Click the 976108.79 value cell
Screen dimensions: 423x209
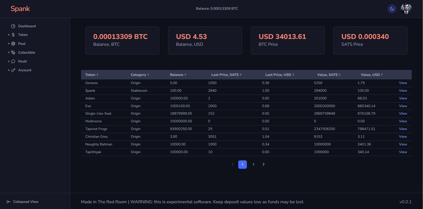(366, 113)
